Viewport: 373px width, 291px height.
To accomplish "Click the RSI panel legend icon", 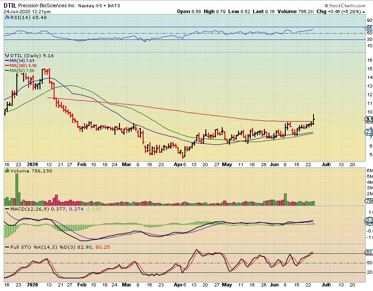I will pyautogui.click(x=7, y=17).
